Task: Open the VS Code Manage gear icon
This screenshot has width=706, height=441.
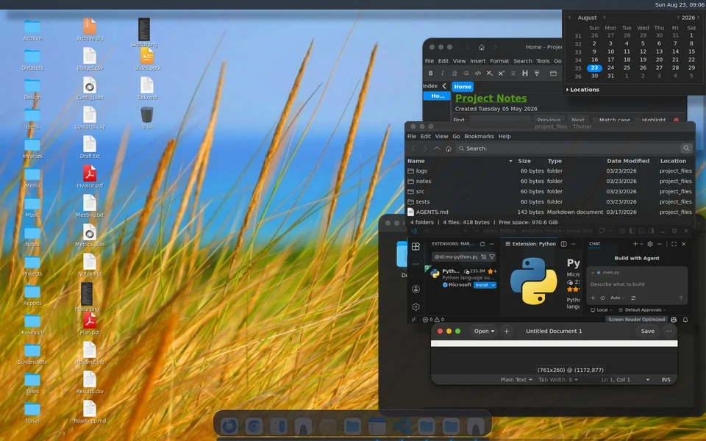Action: coord(416,307)
